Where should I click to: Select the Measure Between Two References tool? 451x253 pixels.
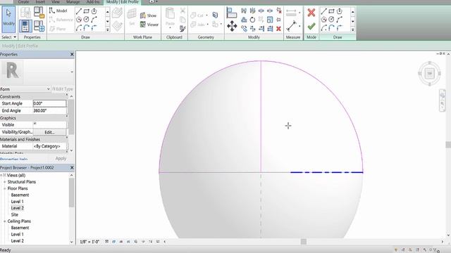[x=291, y=13]
